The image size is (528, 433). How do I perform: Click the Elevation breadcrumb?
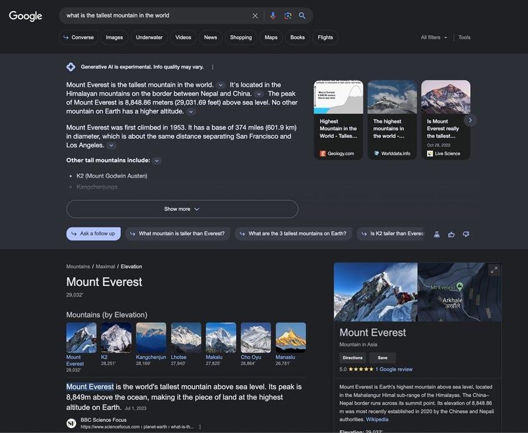click(x=132, y=267)
